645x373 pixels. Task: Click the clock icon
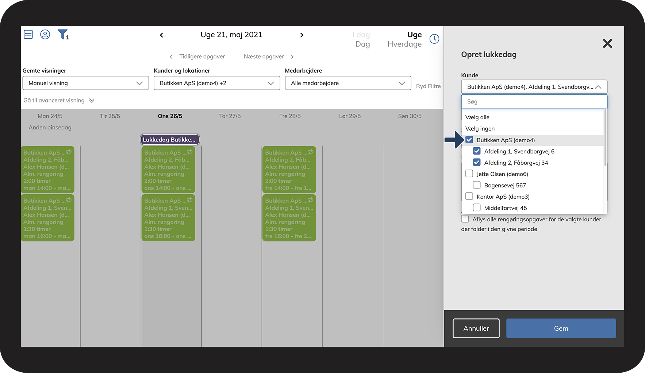coord(434,39)
